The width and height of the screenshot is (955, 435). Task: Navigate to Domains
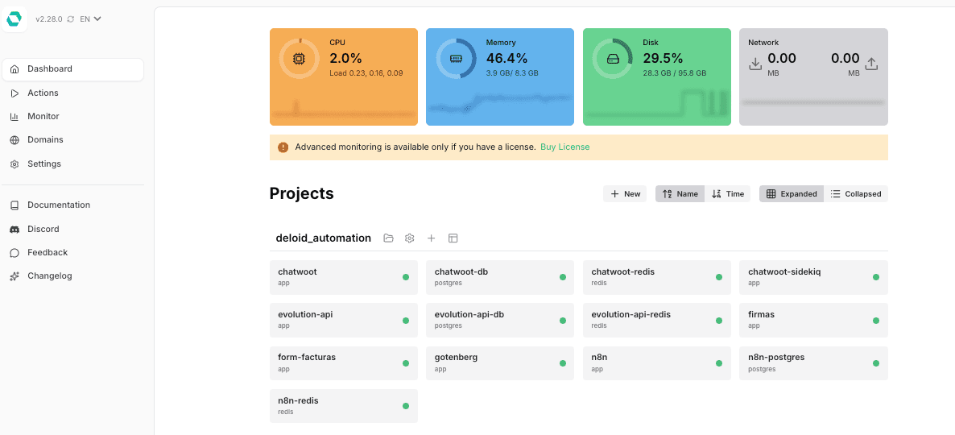(73, 140)
